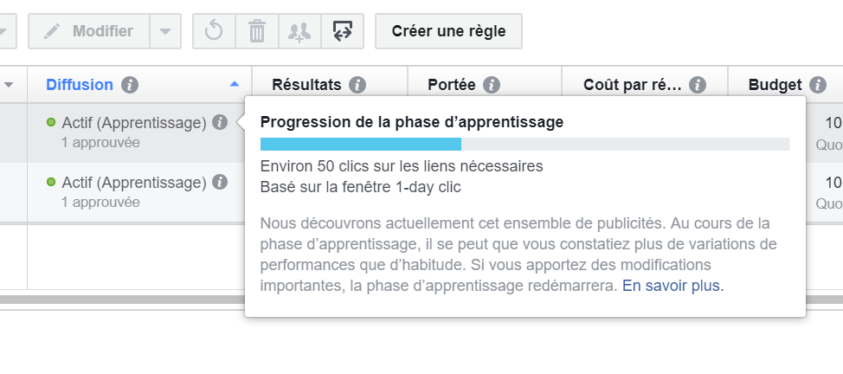Screen dimensions: 843x374
Task: Click the Résultats column header
Action: [306, 85]
